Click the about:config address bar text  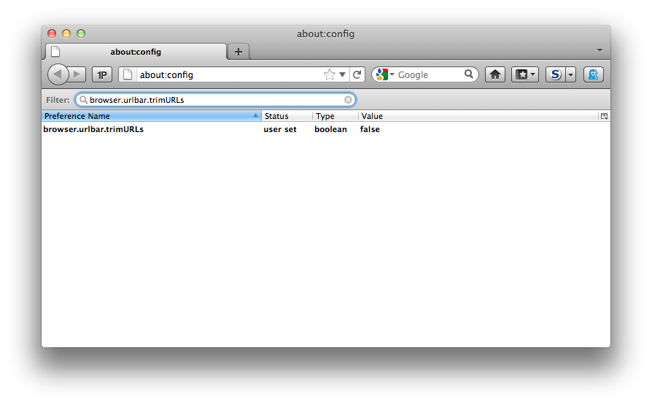(x=166, y=75)
